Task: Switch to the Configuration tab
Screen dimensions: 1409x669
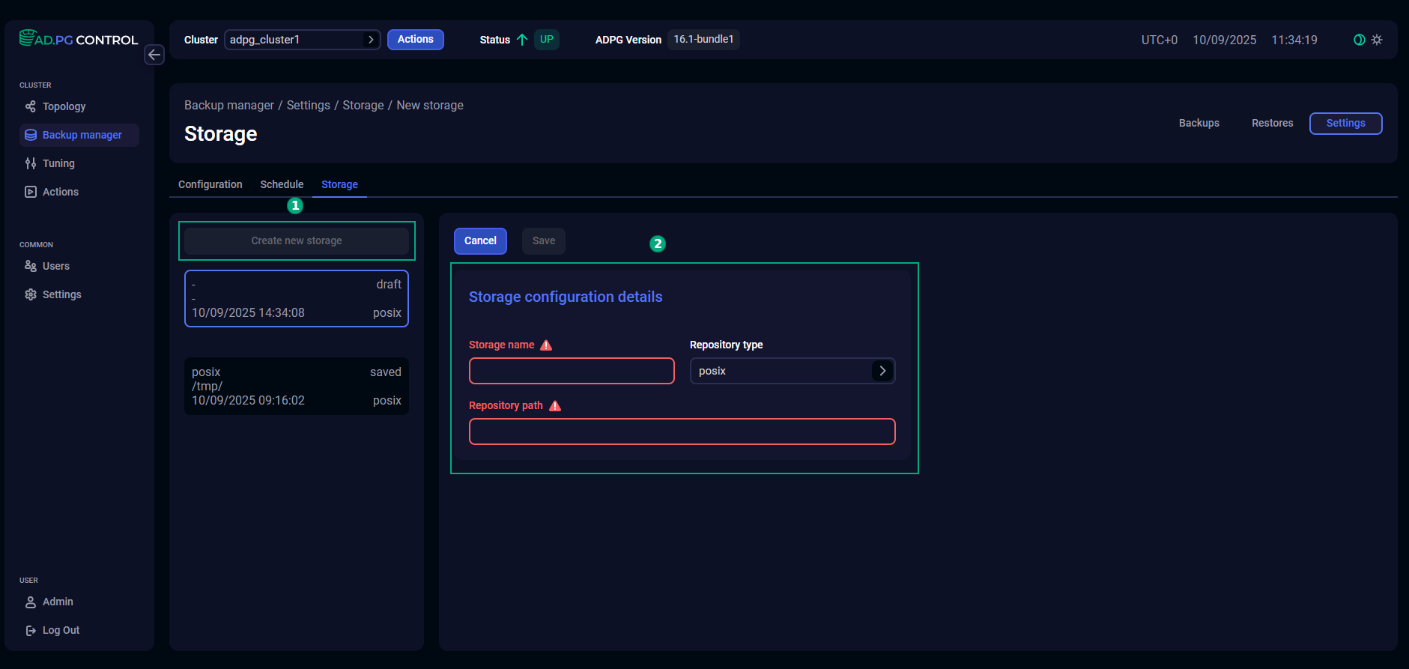Action: (x=210, y=184)
